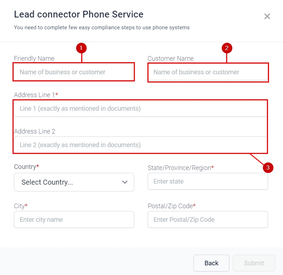Click the Customer Name label text
Image resolution: width=283 pixels, height=275 pixels.
(x=171, y=59)
